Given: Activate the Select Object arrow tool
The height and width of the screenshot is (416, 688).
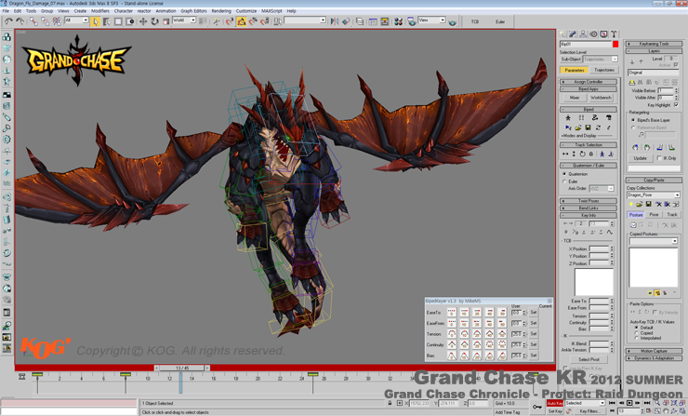Looking at the screenshot, I should tap(95, 21).
